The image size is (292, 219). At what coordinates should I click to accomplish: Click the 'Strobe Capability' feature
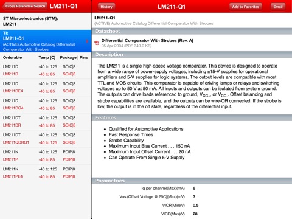(x=126, y=141)
